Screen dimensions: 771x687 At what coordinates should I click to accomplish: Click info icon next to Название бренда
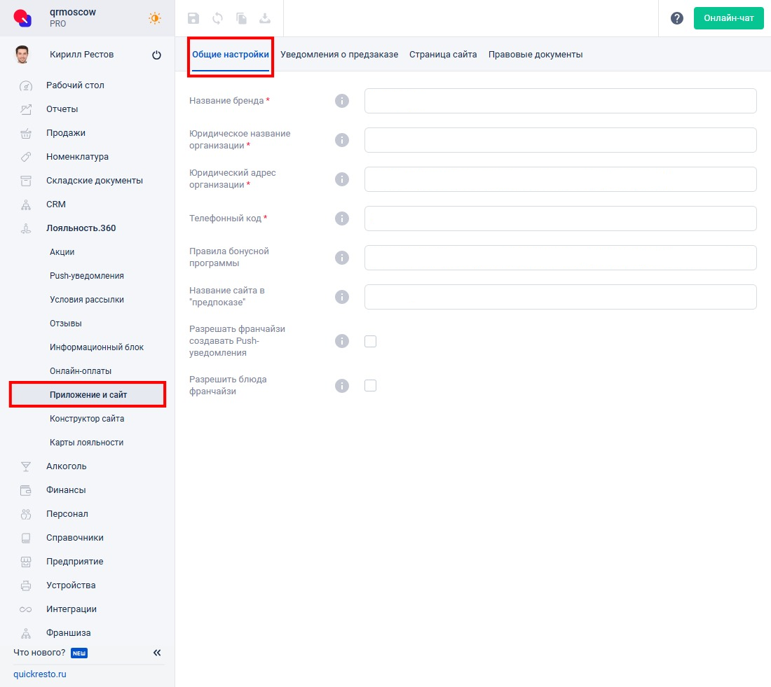[341, 101]
